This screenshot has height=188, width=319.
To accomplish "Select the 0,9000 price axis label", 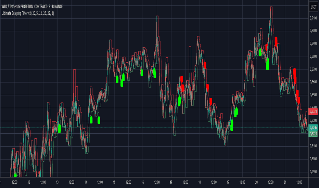I will click(x=313, y=31).
